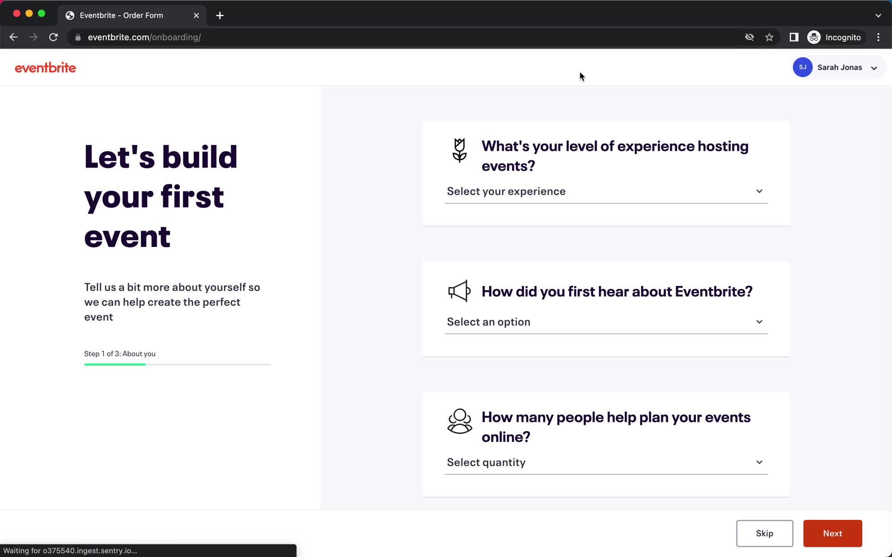Click the tracking protection eye icon
The width and height of the screenshot is (892, 557).
coord(749,37)
